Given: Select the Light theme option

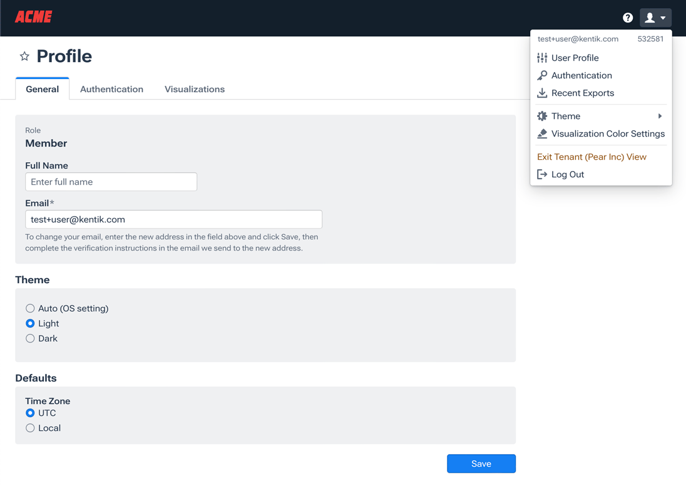Looking at the screenshot, I should pyautogui.click(x=30, y=323).
